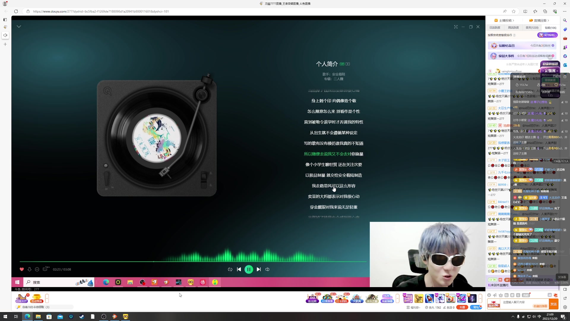
Task: Click the spinning vinyl album cover
Action: tap(156, 138)
